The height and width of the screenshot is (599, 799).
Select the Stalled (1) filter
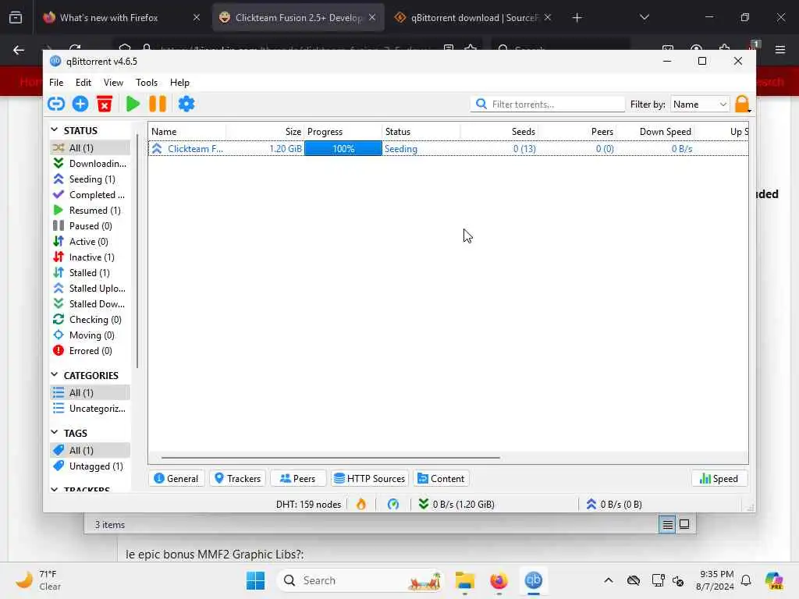click(91, 272)
